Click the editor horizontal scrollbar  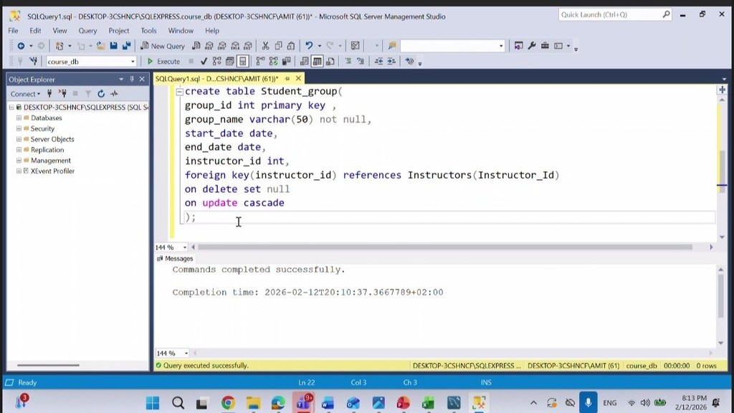point(444,247)
